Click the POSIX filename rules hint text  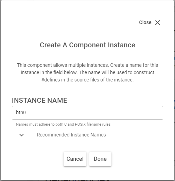click(63, 124)
